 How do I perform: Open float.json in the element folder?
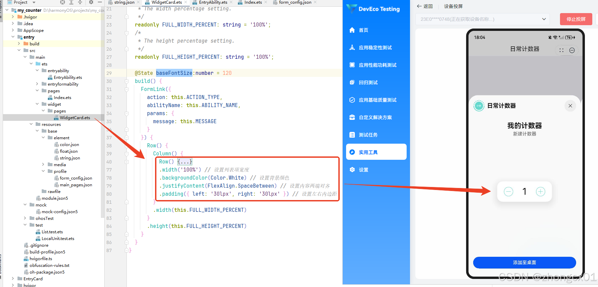click(69, 151)
